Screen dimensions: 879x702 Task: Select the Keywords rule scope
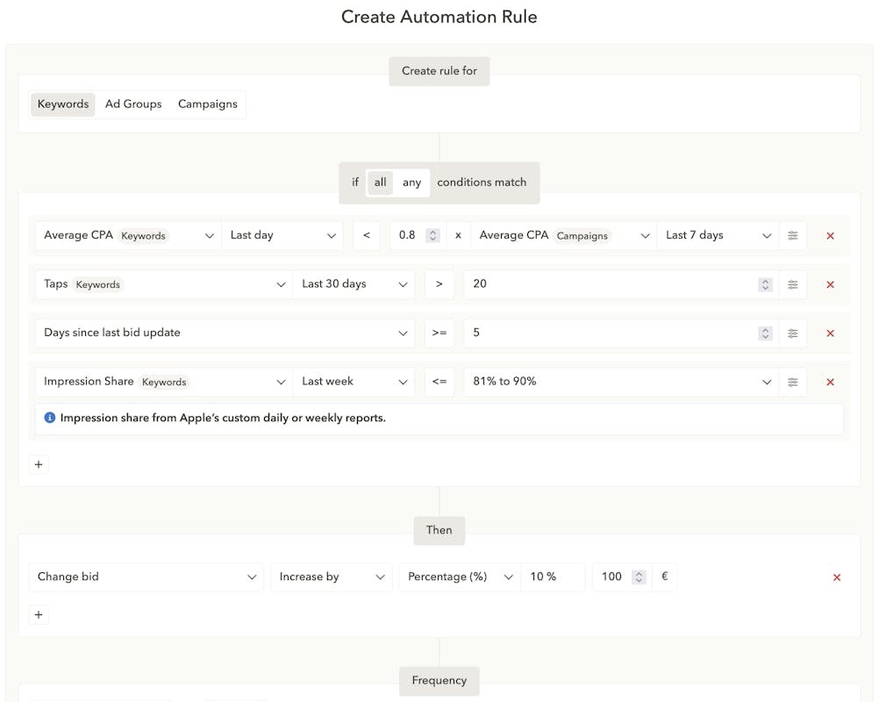63,104
